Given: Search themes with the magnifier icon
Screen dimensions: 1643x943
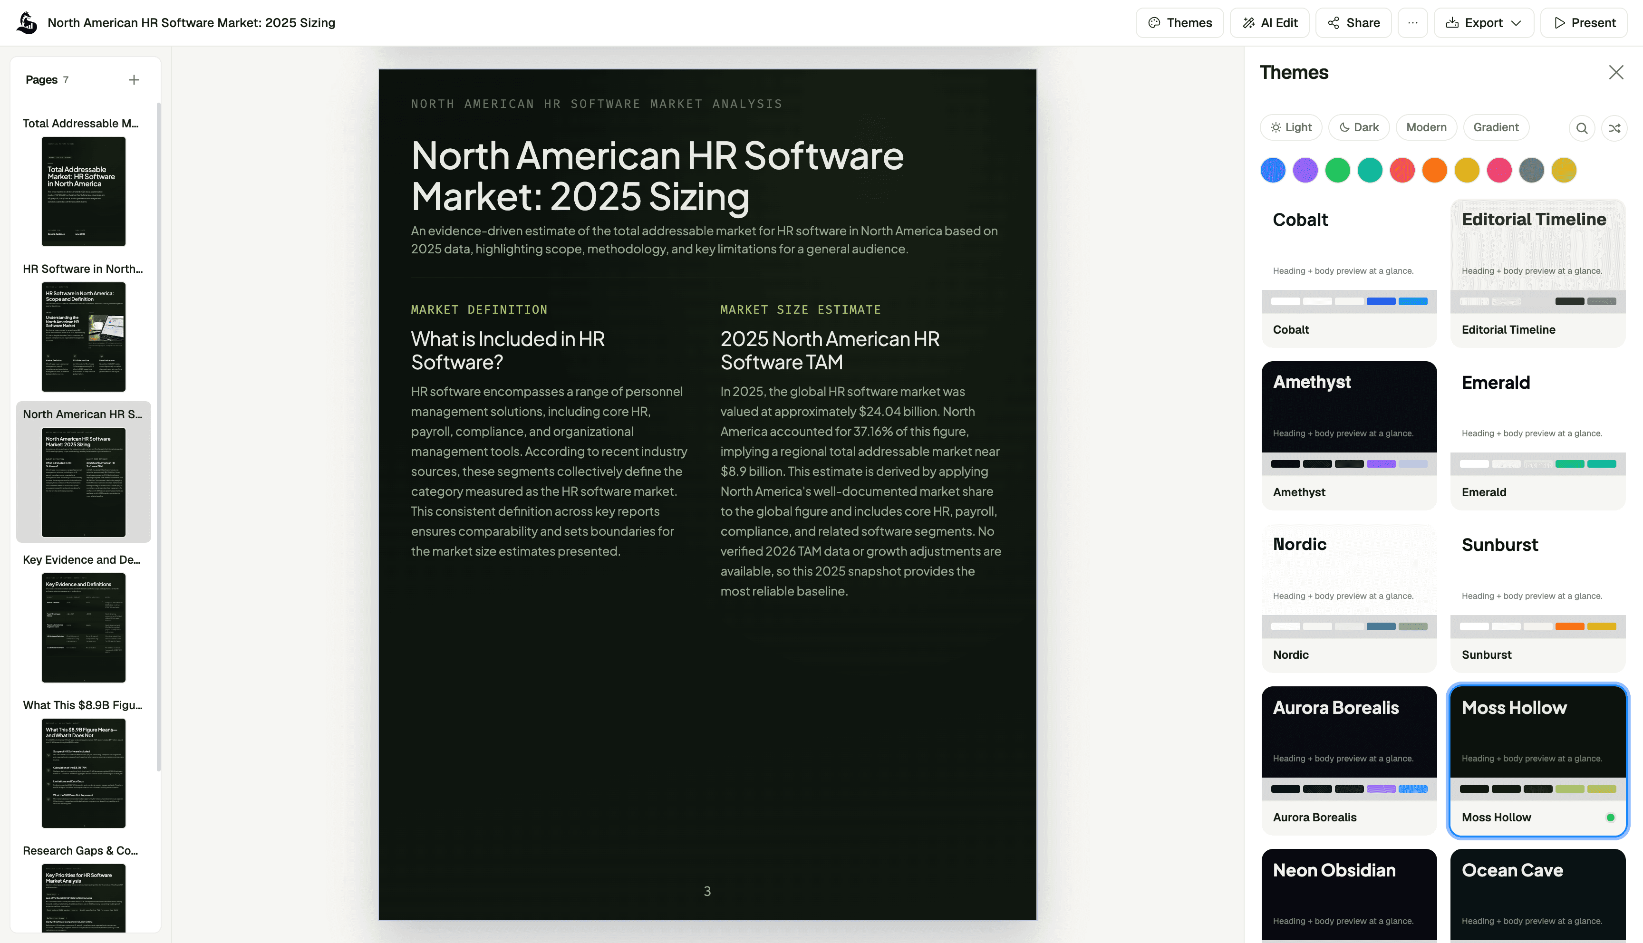Looking at the screenshot, I should pyautogui.click(x=1582, y=128).
